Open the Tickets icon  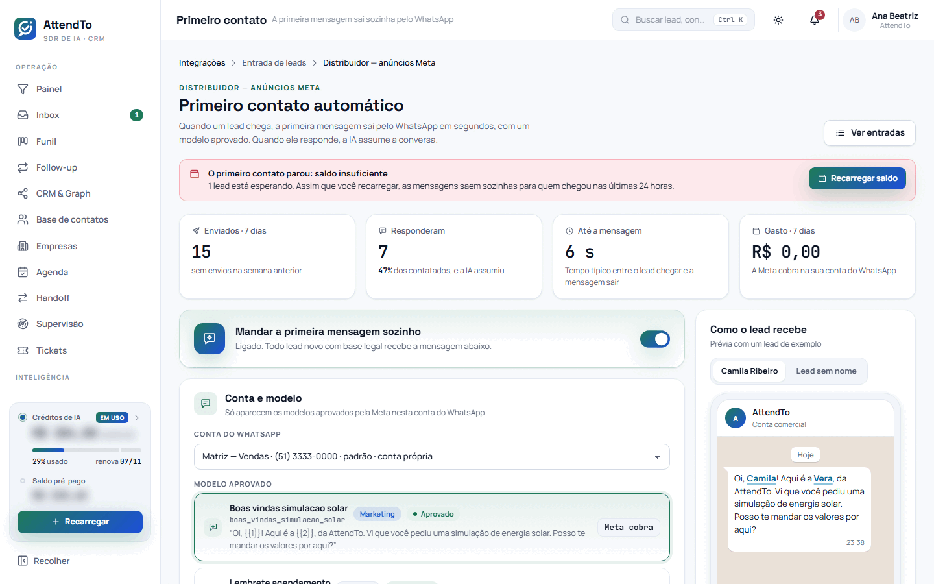click(23, 350)
